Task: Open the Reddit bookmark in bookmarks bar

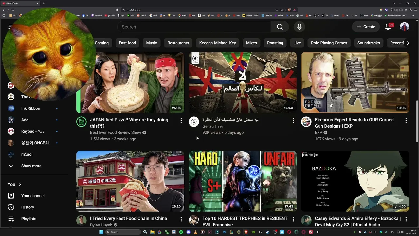Action: point(142,15)
